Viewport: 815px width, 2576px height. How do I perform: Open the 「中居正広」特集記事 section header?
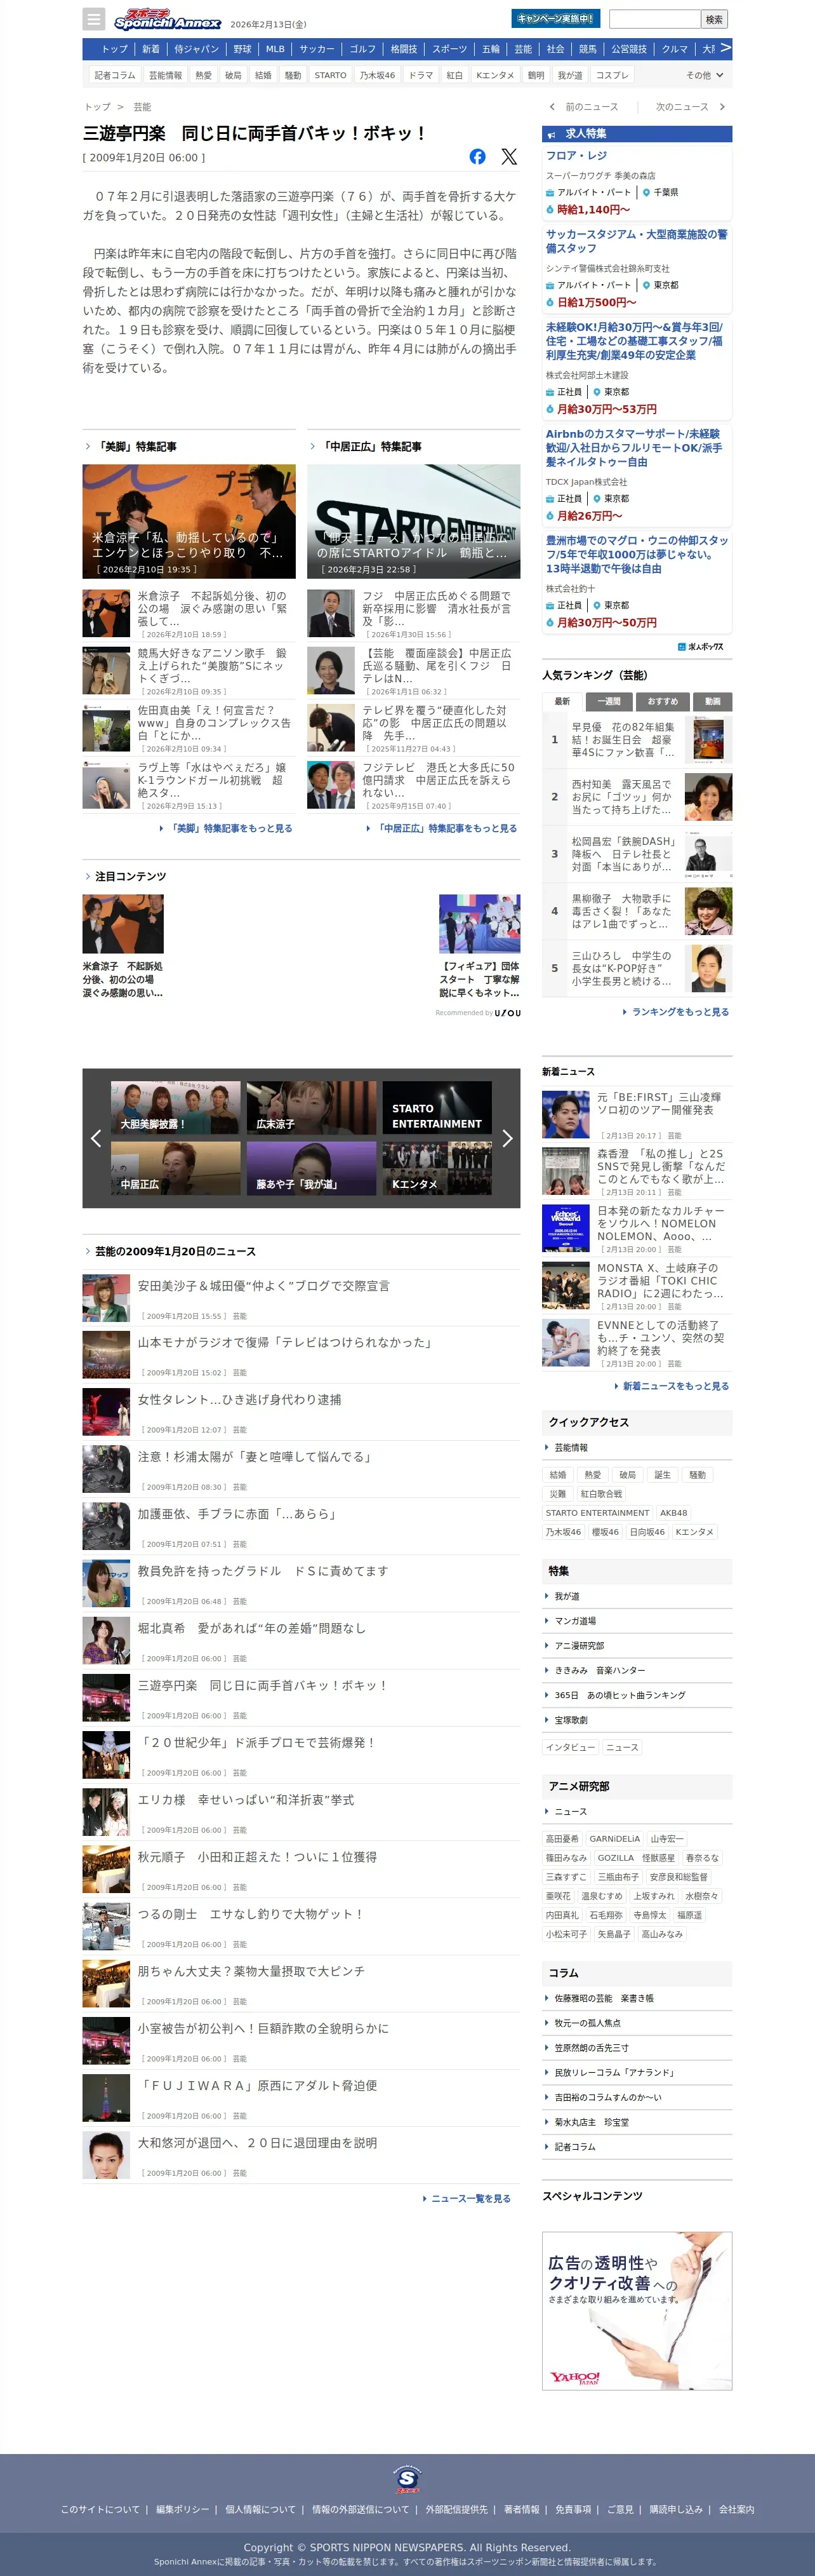pyautogui.click(x=371, y=447)
